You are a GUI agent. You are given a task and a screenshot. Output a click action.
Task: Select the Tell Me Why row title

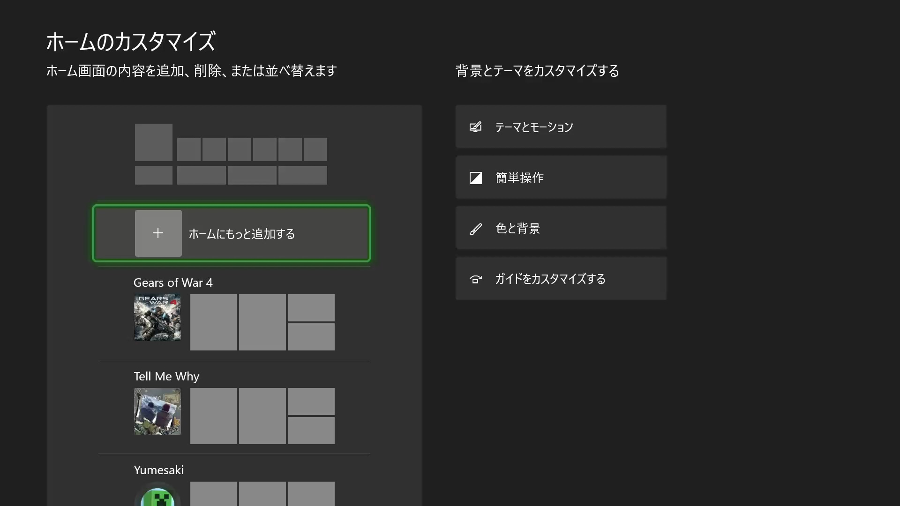[x=166, y=376]
